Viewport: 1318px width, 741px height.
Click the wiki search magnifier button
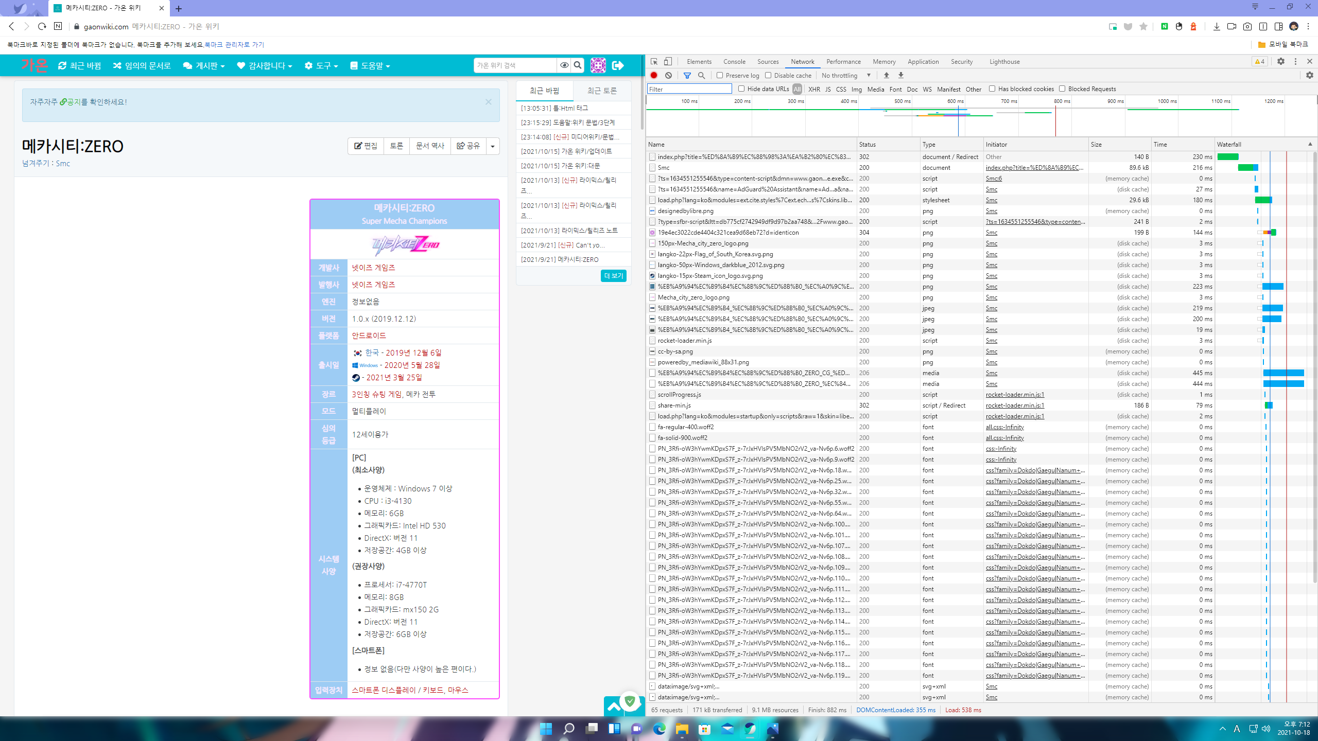point(578,65)
